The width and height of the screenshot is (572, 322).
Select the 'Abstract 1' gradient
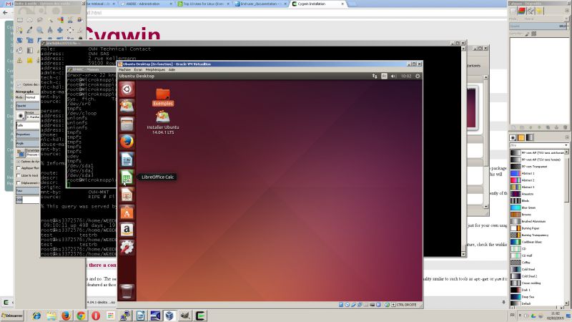538,173
